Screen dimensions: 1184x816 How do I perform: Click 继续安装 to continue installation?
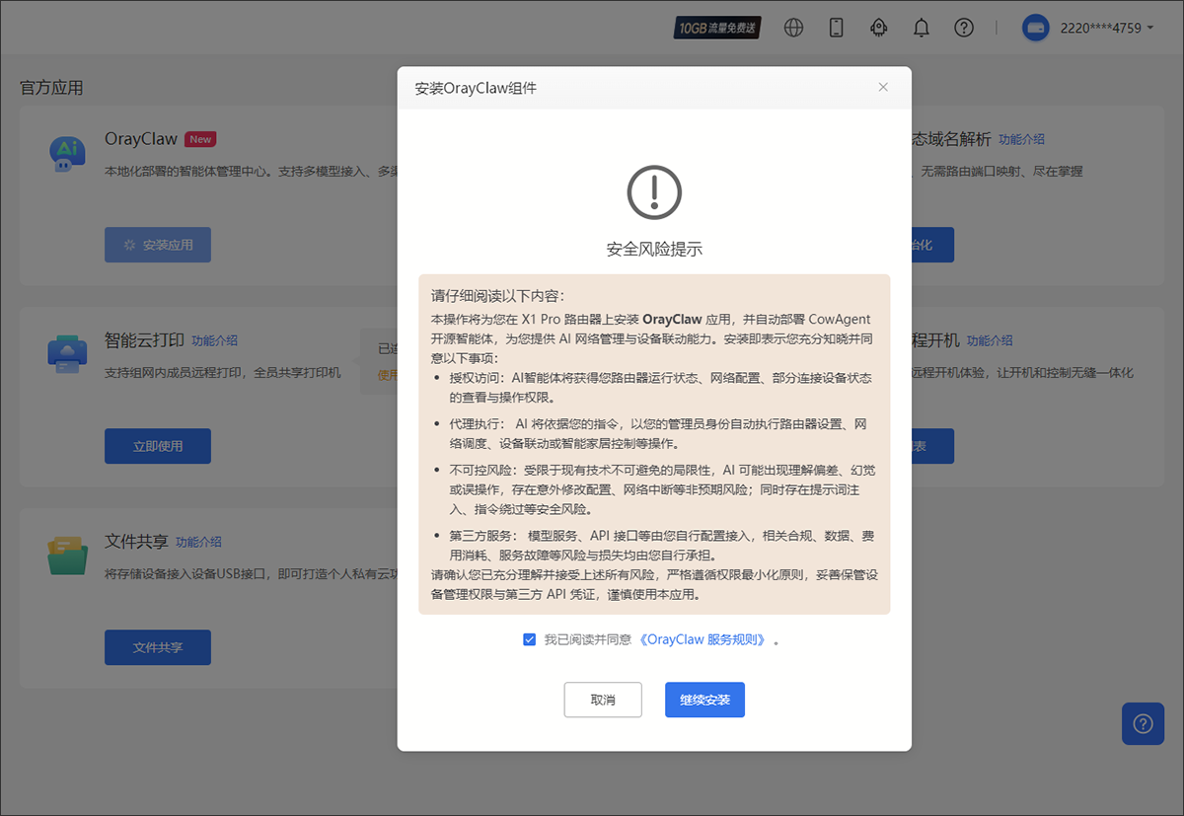[704, 700]
